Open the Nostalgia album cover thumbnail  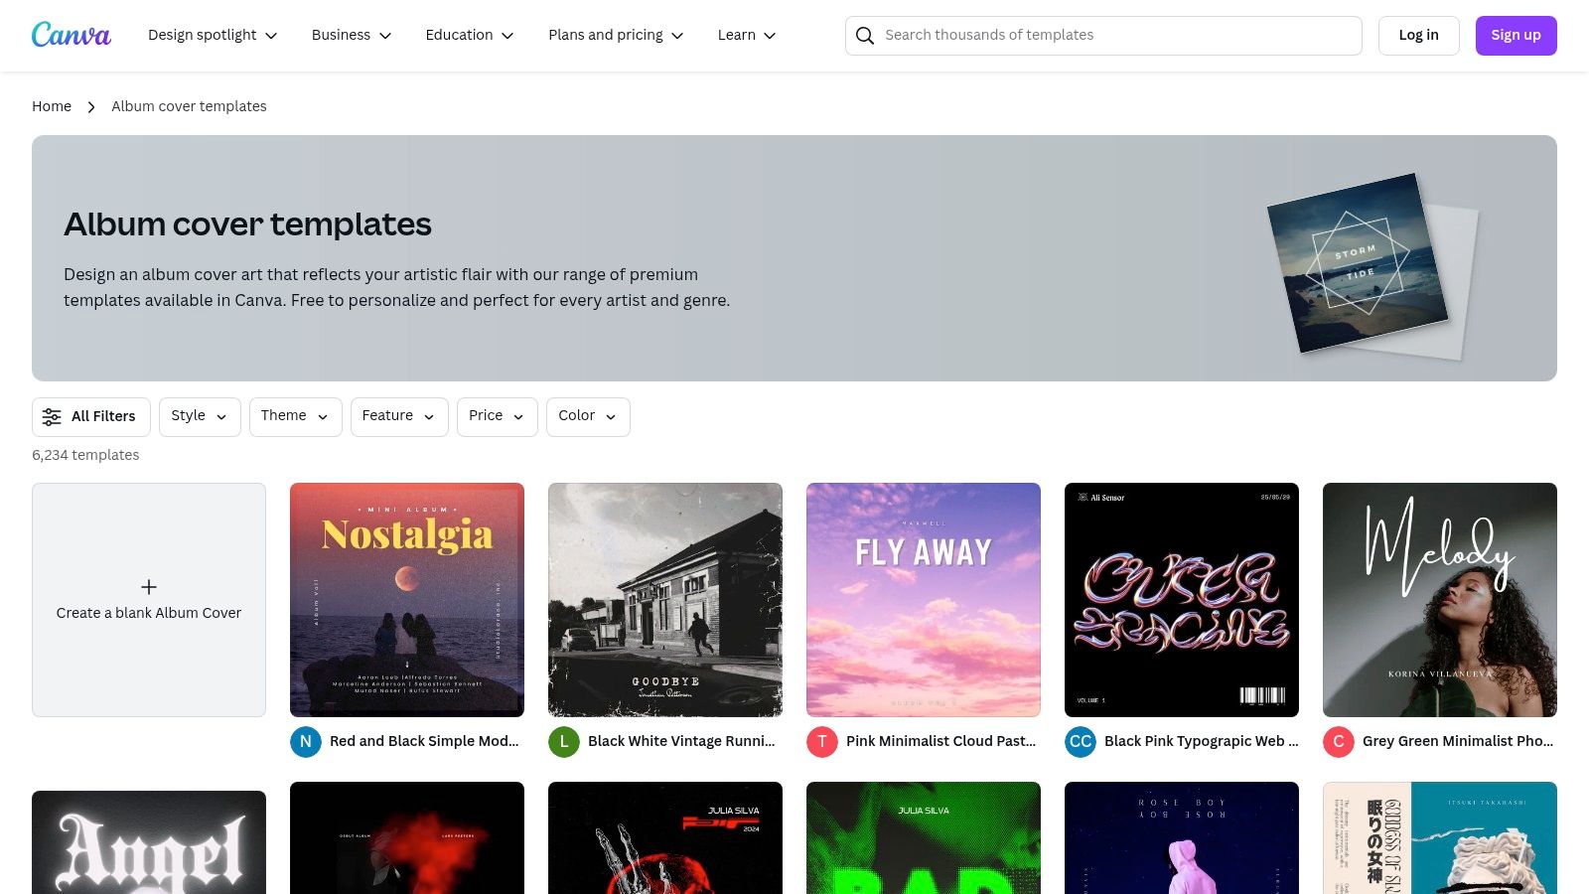pyautogui.click(x=407, y=600)
